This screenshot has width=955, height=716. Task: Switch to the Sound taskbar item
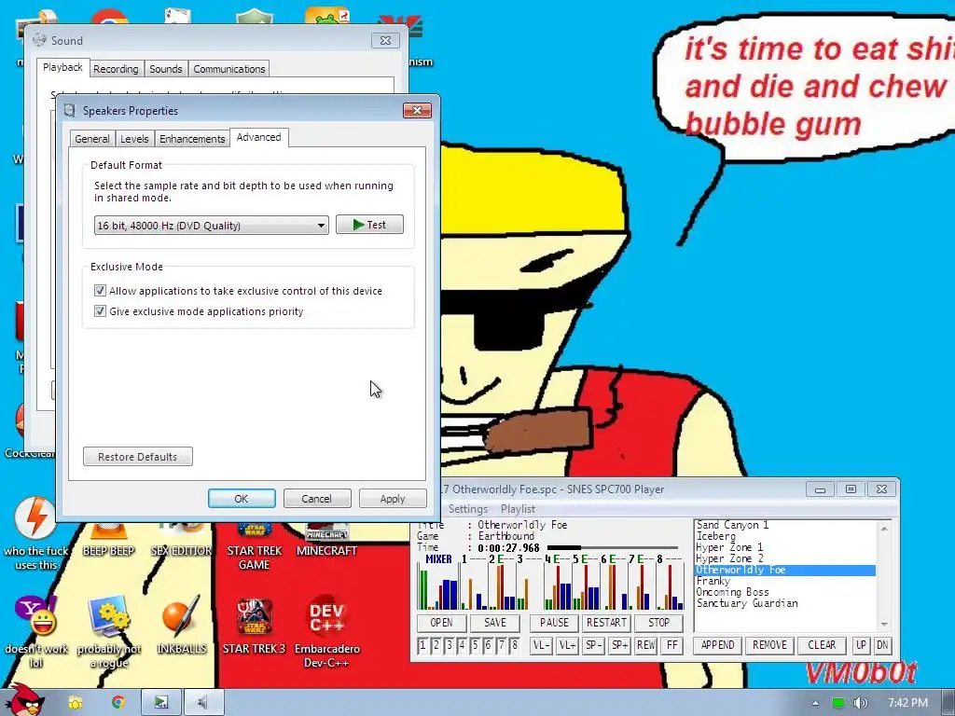[204, 703]
